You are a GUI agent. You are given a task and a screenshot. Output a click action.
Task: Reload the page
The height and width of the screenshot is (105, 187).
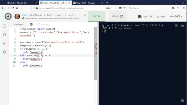point(13,8)
